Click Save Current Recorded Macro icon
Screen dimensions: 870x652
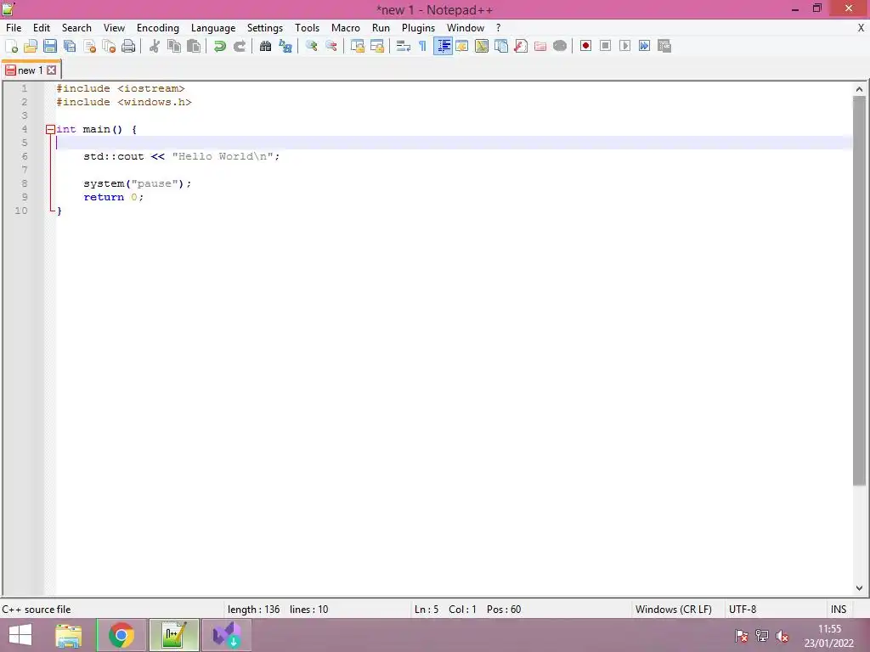point(664,46)
